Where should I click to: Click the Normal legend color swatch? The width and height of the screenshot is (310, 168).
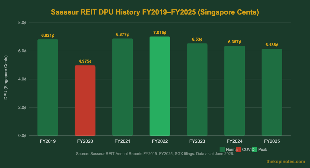point(222,150)
